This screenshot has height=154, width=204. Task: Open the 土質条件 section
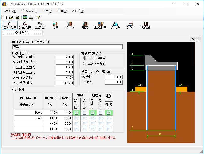click(100, 25)
